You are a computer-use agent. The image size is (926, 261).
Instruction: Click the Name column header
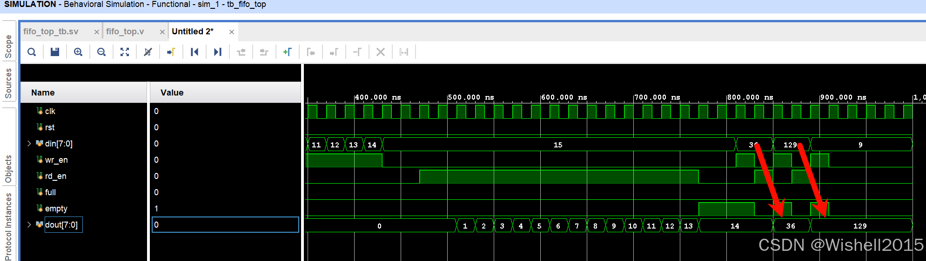(x=84, y=93)
